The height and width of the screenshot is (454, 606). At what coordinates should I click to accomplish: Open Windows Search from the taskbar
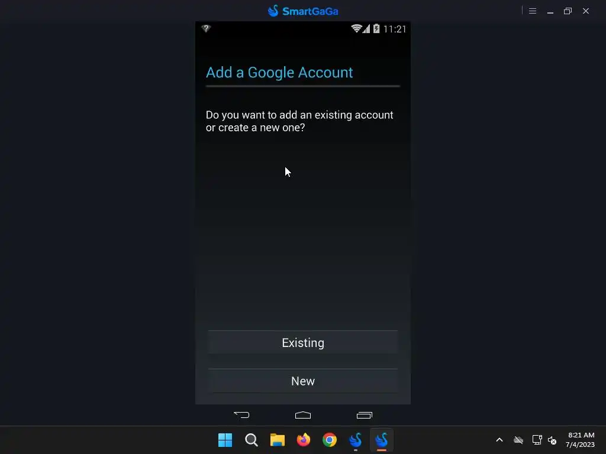pos(251,440)
